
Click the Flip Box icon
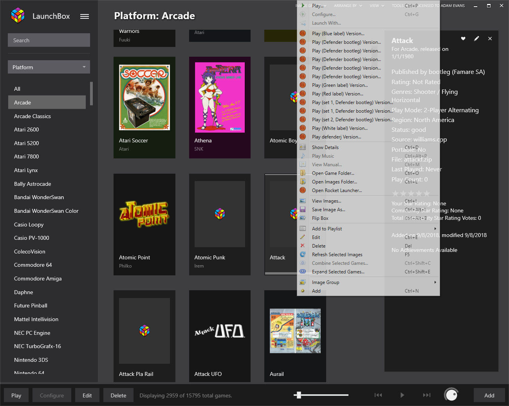pyautogui.click(x=303, y=218)
